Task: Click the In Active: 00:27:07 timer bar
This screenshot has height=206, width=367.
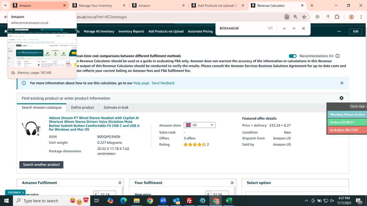Action: coord(347,130)
